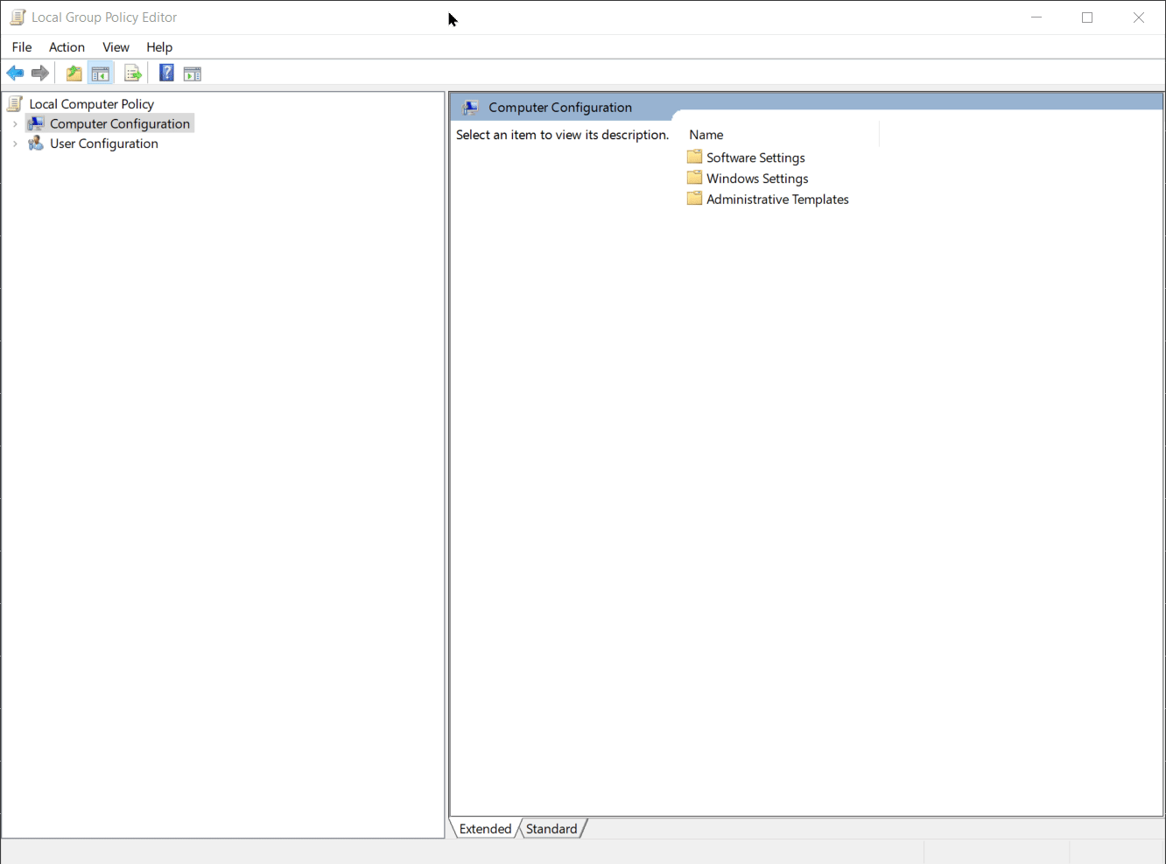This screenshot has height=864, width=1166.
Task: Click the Up one level folder icon
Action: [x=74, y=73]
